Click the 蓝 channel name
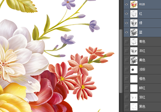Viewport: 161px width, 112px height. click(x=141, y=32)
